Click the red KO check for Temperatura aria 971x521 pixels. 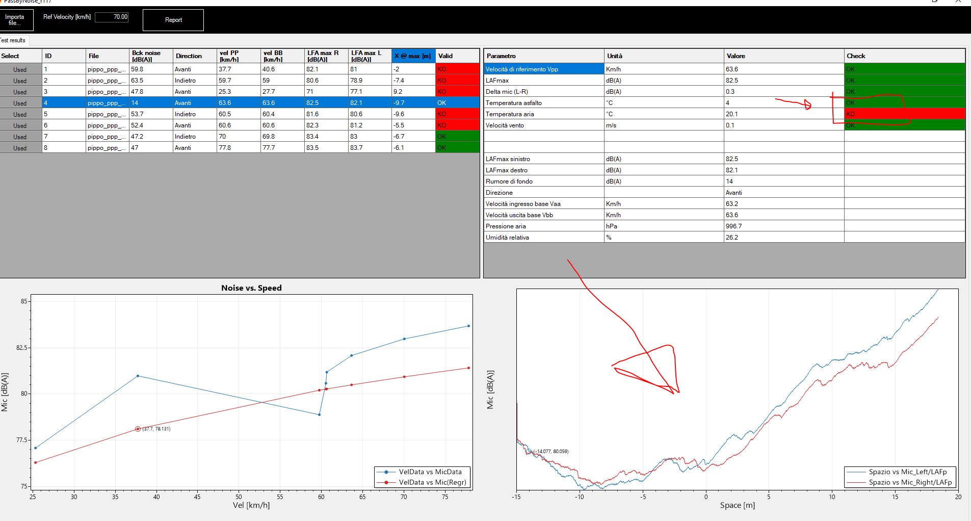(x=904, y=114)
